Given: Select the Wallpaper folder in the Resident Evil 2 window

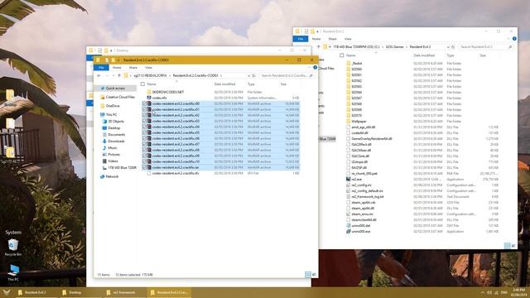Looking at the screenshot, I should click(x=359, y=122).
